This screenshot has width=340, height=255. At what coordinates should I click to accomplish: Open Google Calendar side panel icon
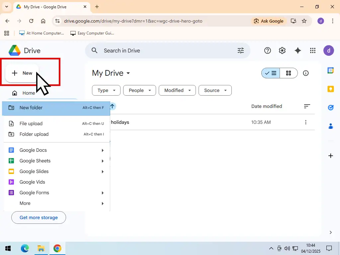(x=330, y=70)
